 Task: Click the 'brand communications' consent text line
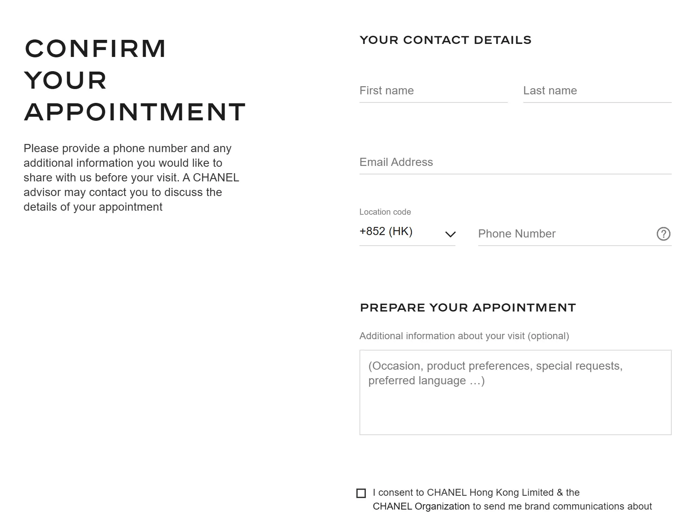[x=512, y=506]
